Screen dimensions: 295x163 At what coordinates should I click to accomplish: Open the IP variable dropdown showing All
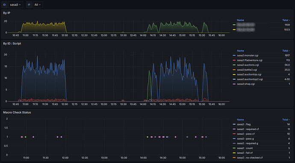pyautogui.click(x=38, y=5)
